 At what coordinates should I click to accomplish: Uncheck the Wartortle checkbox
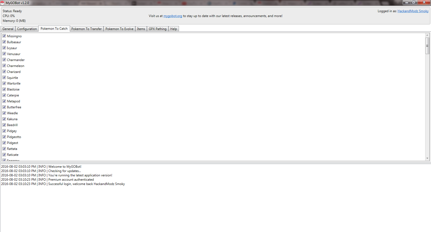pyautogui.click(x=4, y=83)
